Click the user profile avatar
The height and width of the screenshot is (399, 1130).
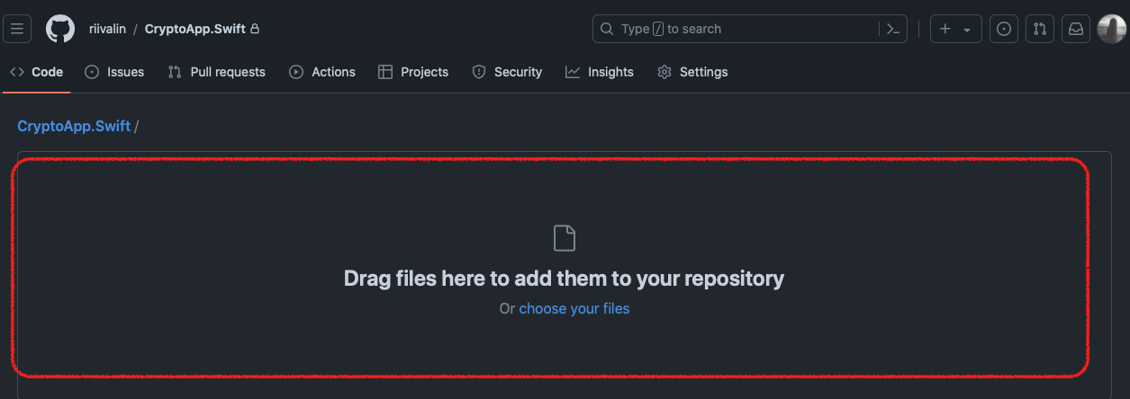click(x=1111, y=29)
